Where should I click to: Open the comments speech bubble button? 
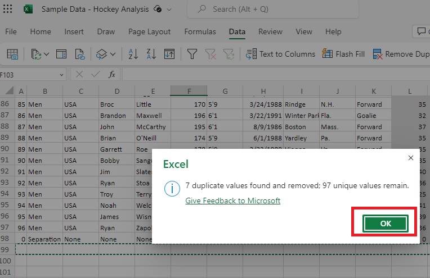point(422,31)
